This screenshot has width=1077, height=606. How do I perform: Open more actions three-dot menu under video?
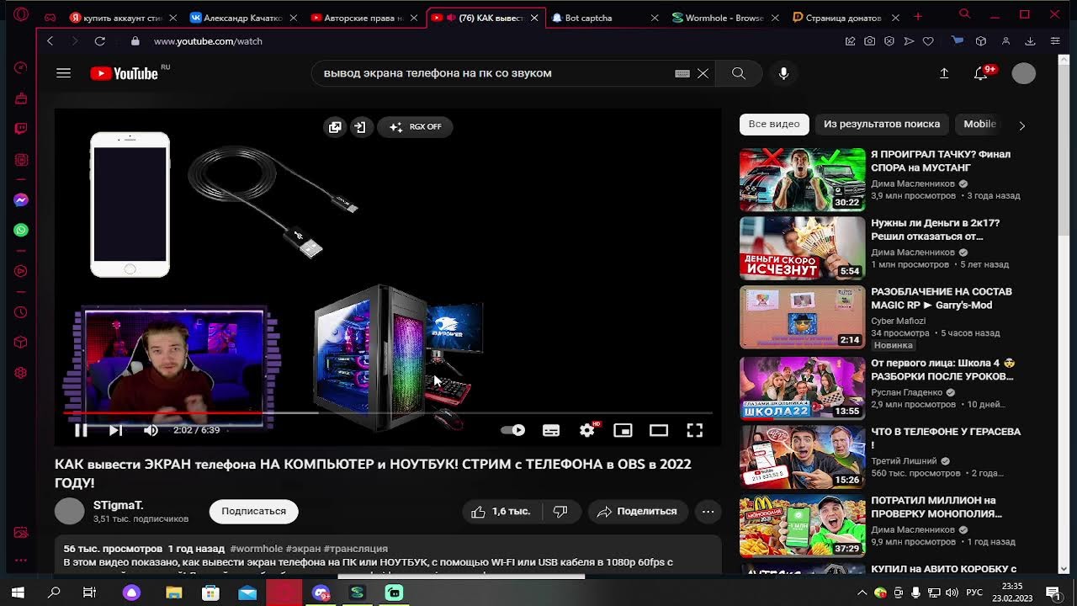[708, 511]
